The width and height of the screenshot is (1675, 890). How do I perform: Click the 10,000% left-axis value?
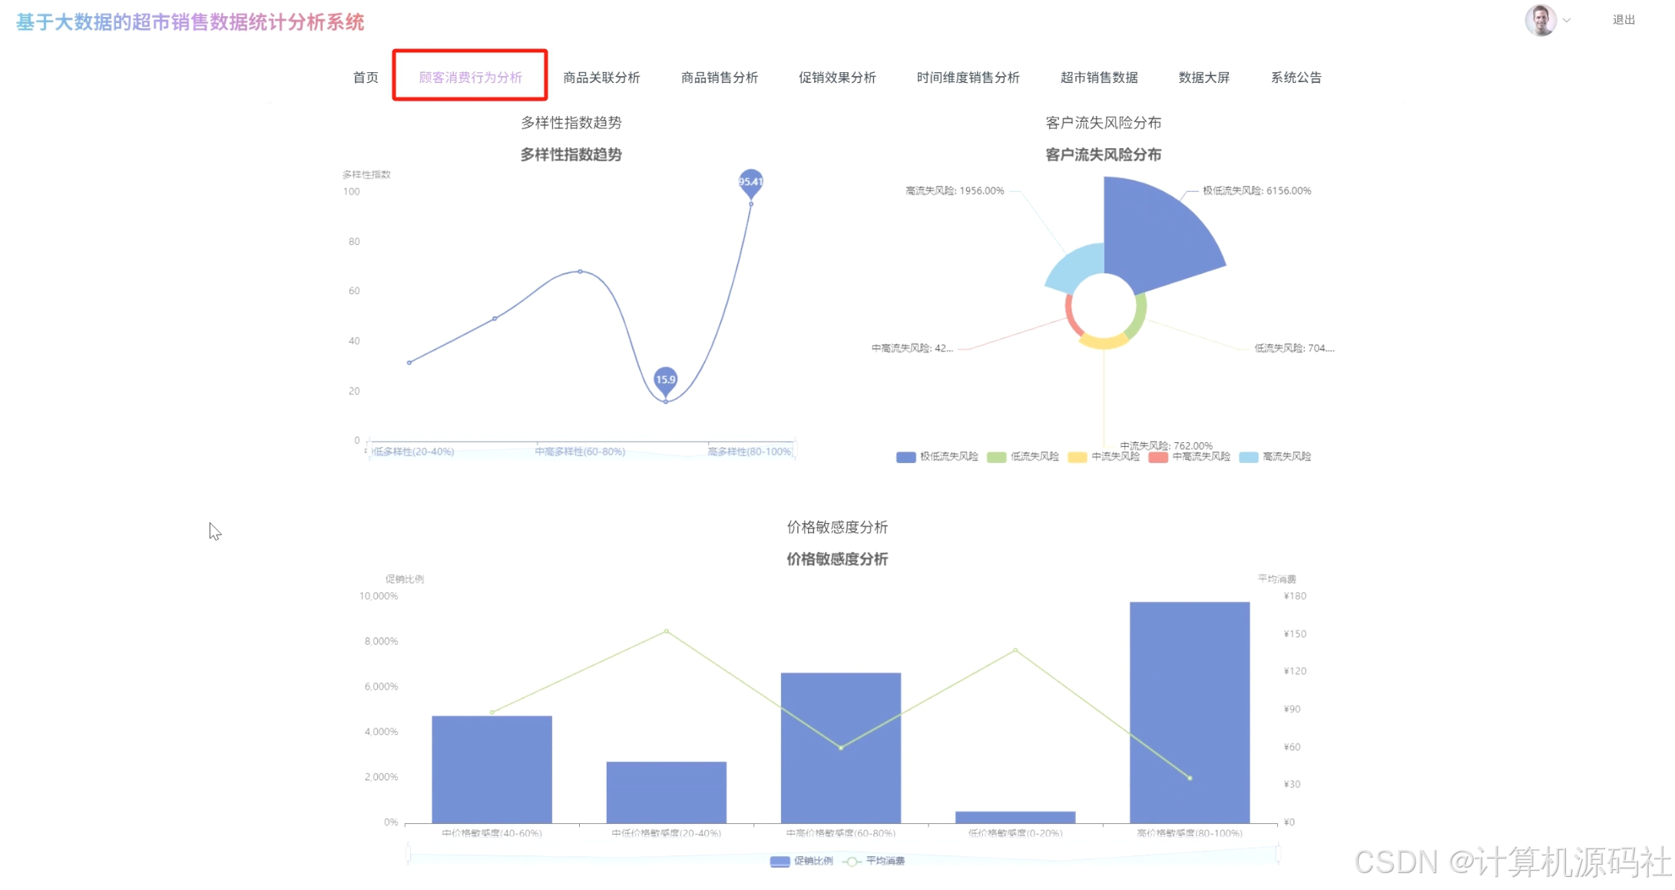point(379,596)
